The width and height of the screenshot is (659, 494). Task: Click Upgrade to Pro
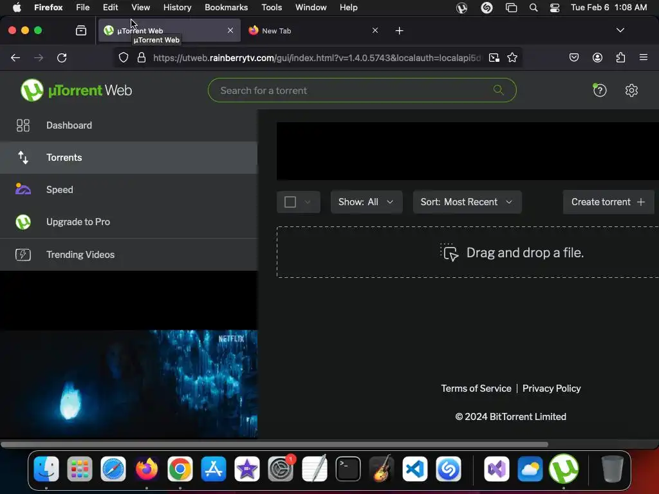click(129, 222)
